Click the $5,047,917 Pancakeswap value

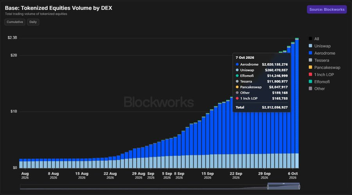pyautogui.click(x=278, y=87)
